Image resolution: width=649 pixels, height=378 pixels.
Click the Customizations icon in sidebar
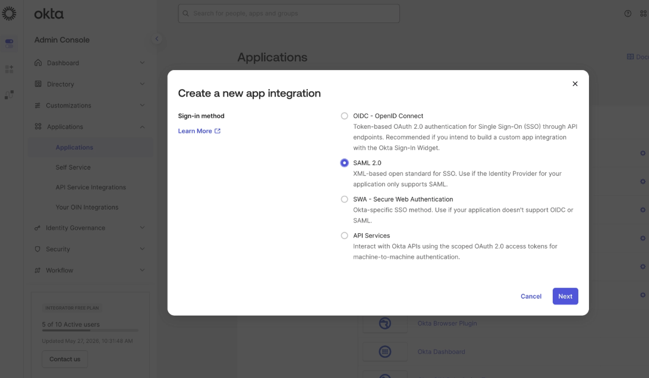[37, 106]
